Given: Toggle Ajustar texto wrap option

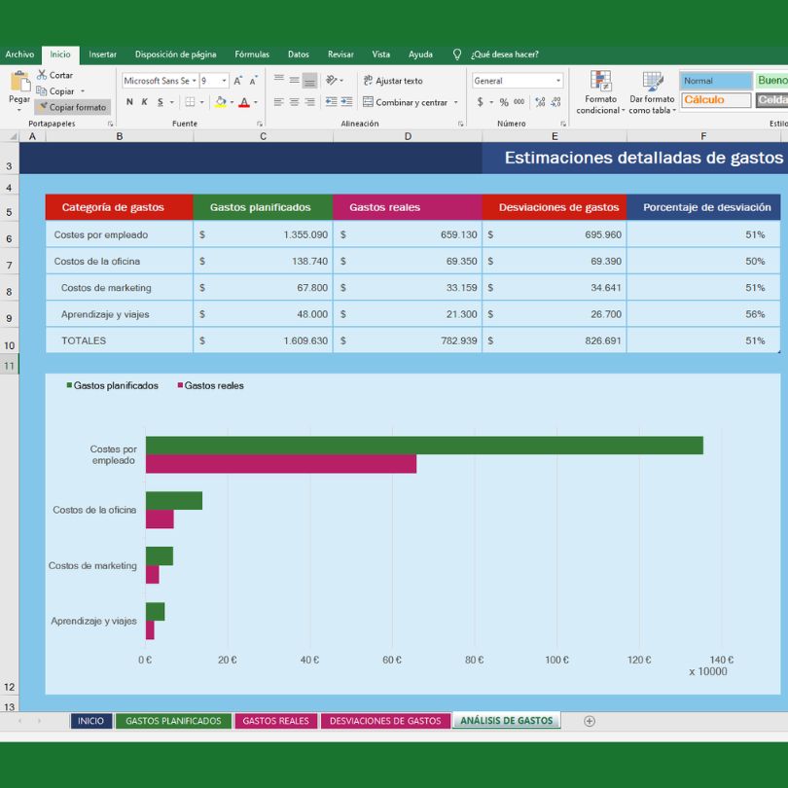Looking at the screenshot, I should coord(393,81).
